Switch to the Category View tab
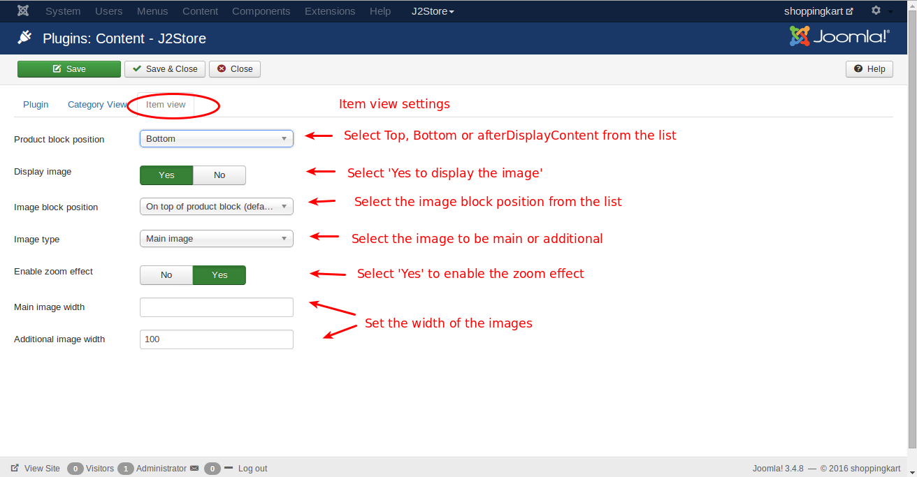Image resolution: width=917 pixels, height=477 pixels. coord(97,104)
